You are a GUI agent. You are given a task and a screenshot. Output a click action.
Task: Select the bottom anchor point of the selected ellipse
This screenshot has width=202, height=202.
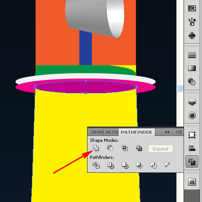click(86, 93)
